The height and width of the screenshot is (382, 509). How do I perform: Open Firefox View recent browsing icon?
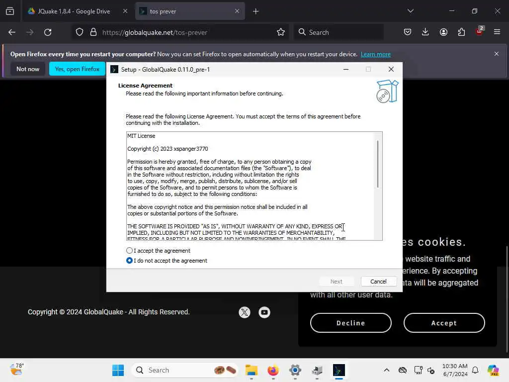tap(10, 11)
